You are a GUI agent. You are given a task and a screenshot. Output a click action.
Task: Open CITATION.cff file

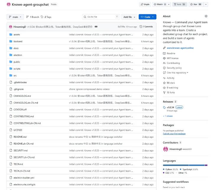tap(20, 110)
